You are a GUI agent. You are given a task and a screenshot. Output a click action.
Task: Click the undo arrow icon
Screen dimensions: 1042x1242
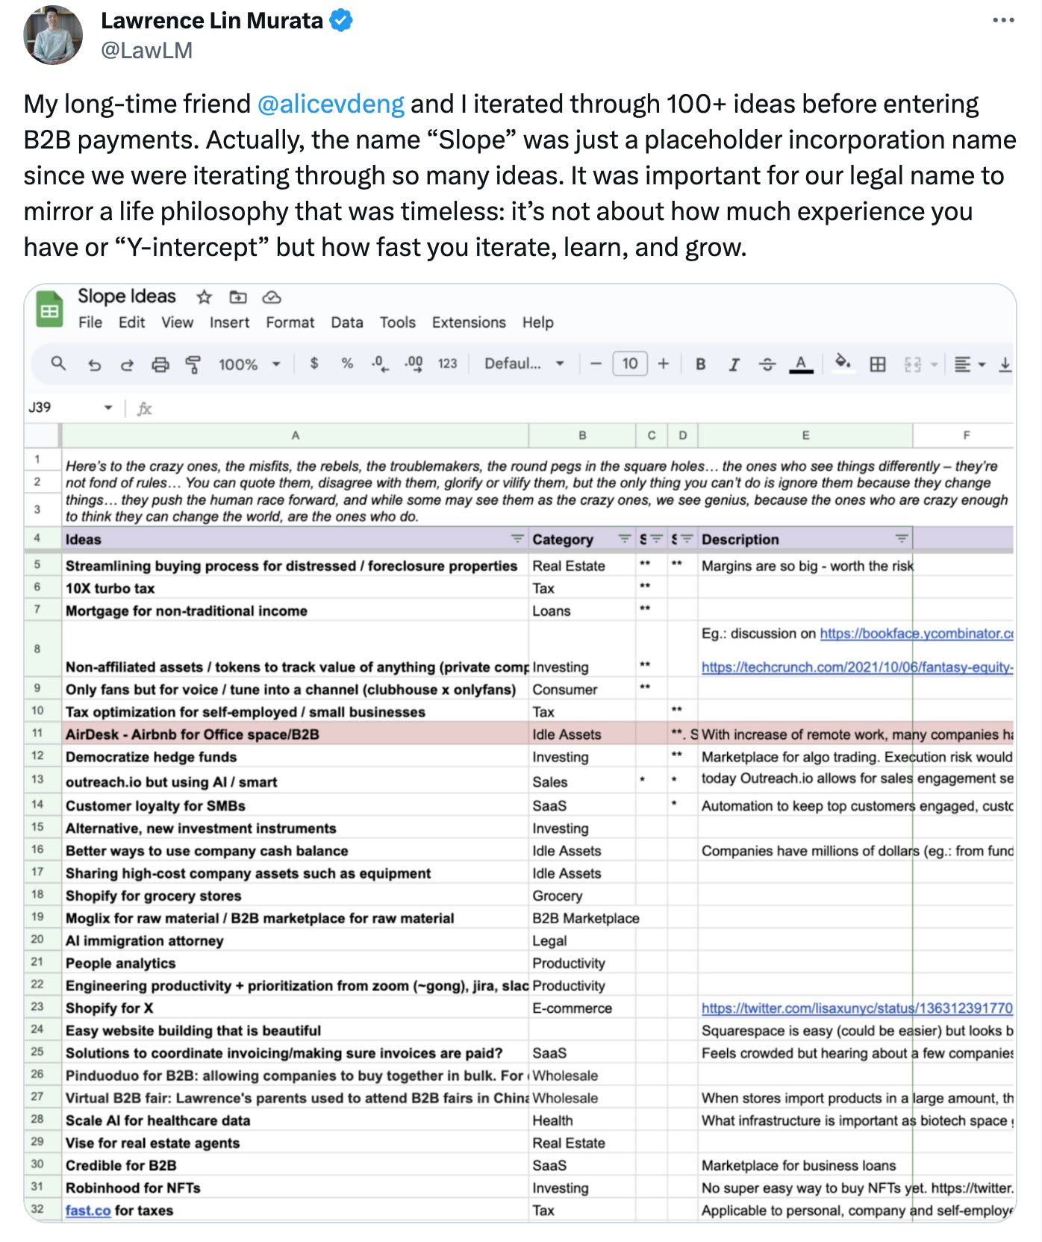click(94, 364)
